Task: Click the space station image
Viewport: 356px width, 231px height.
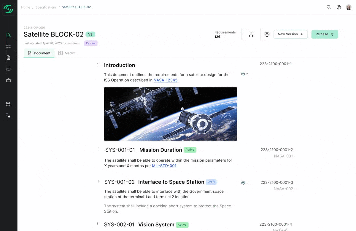Action: click(x=171, y=114)
